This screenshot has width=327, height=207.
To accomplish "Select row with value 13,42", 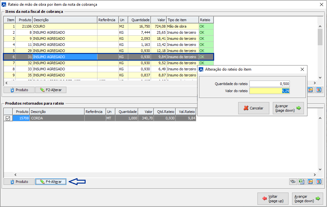I will pos(108,44).
